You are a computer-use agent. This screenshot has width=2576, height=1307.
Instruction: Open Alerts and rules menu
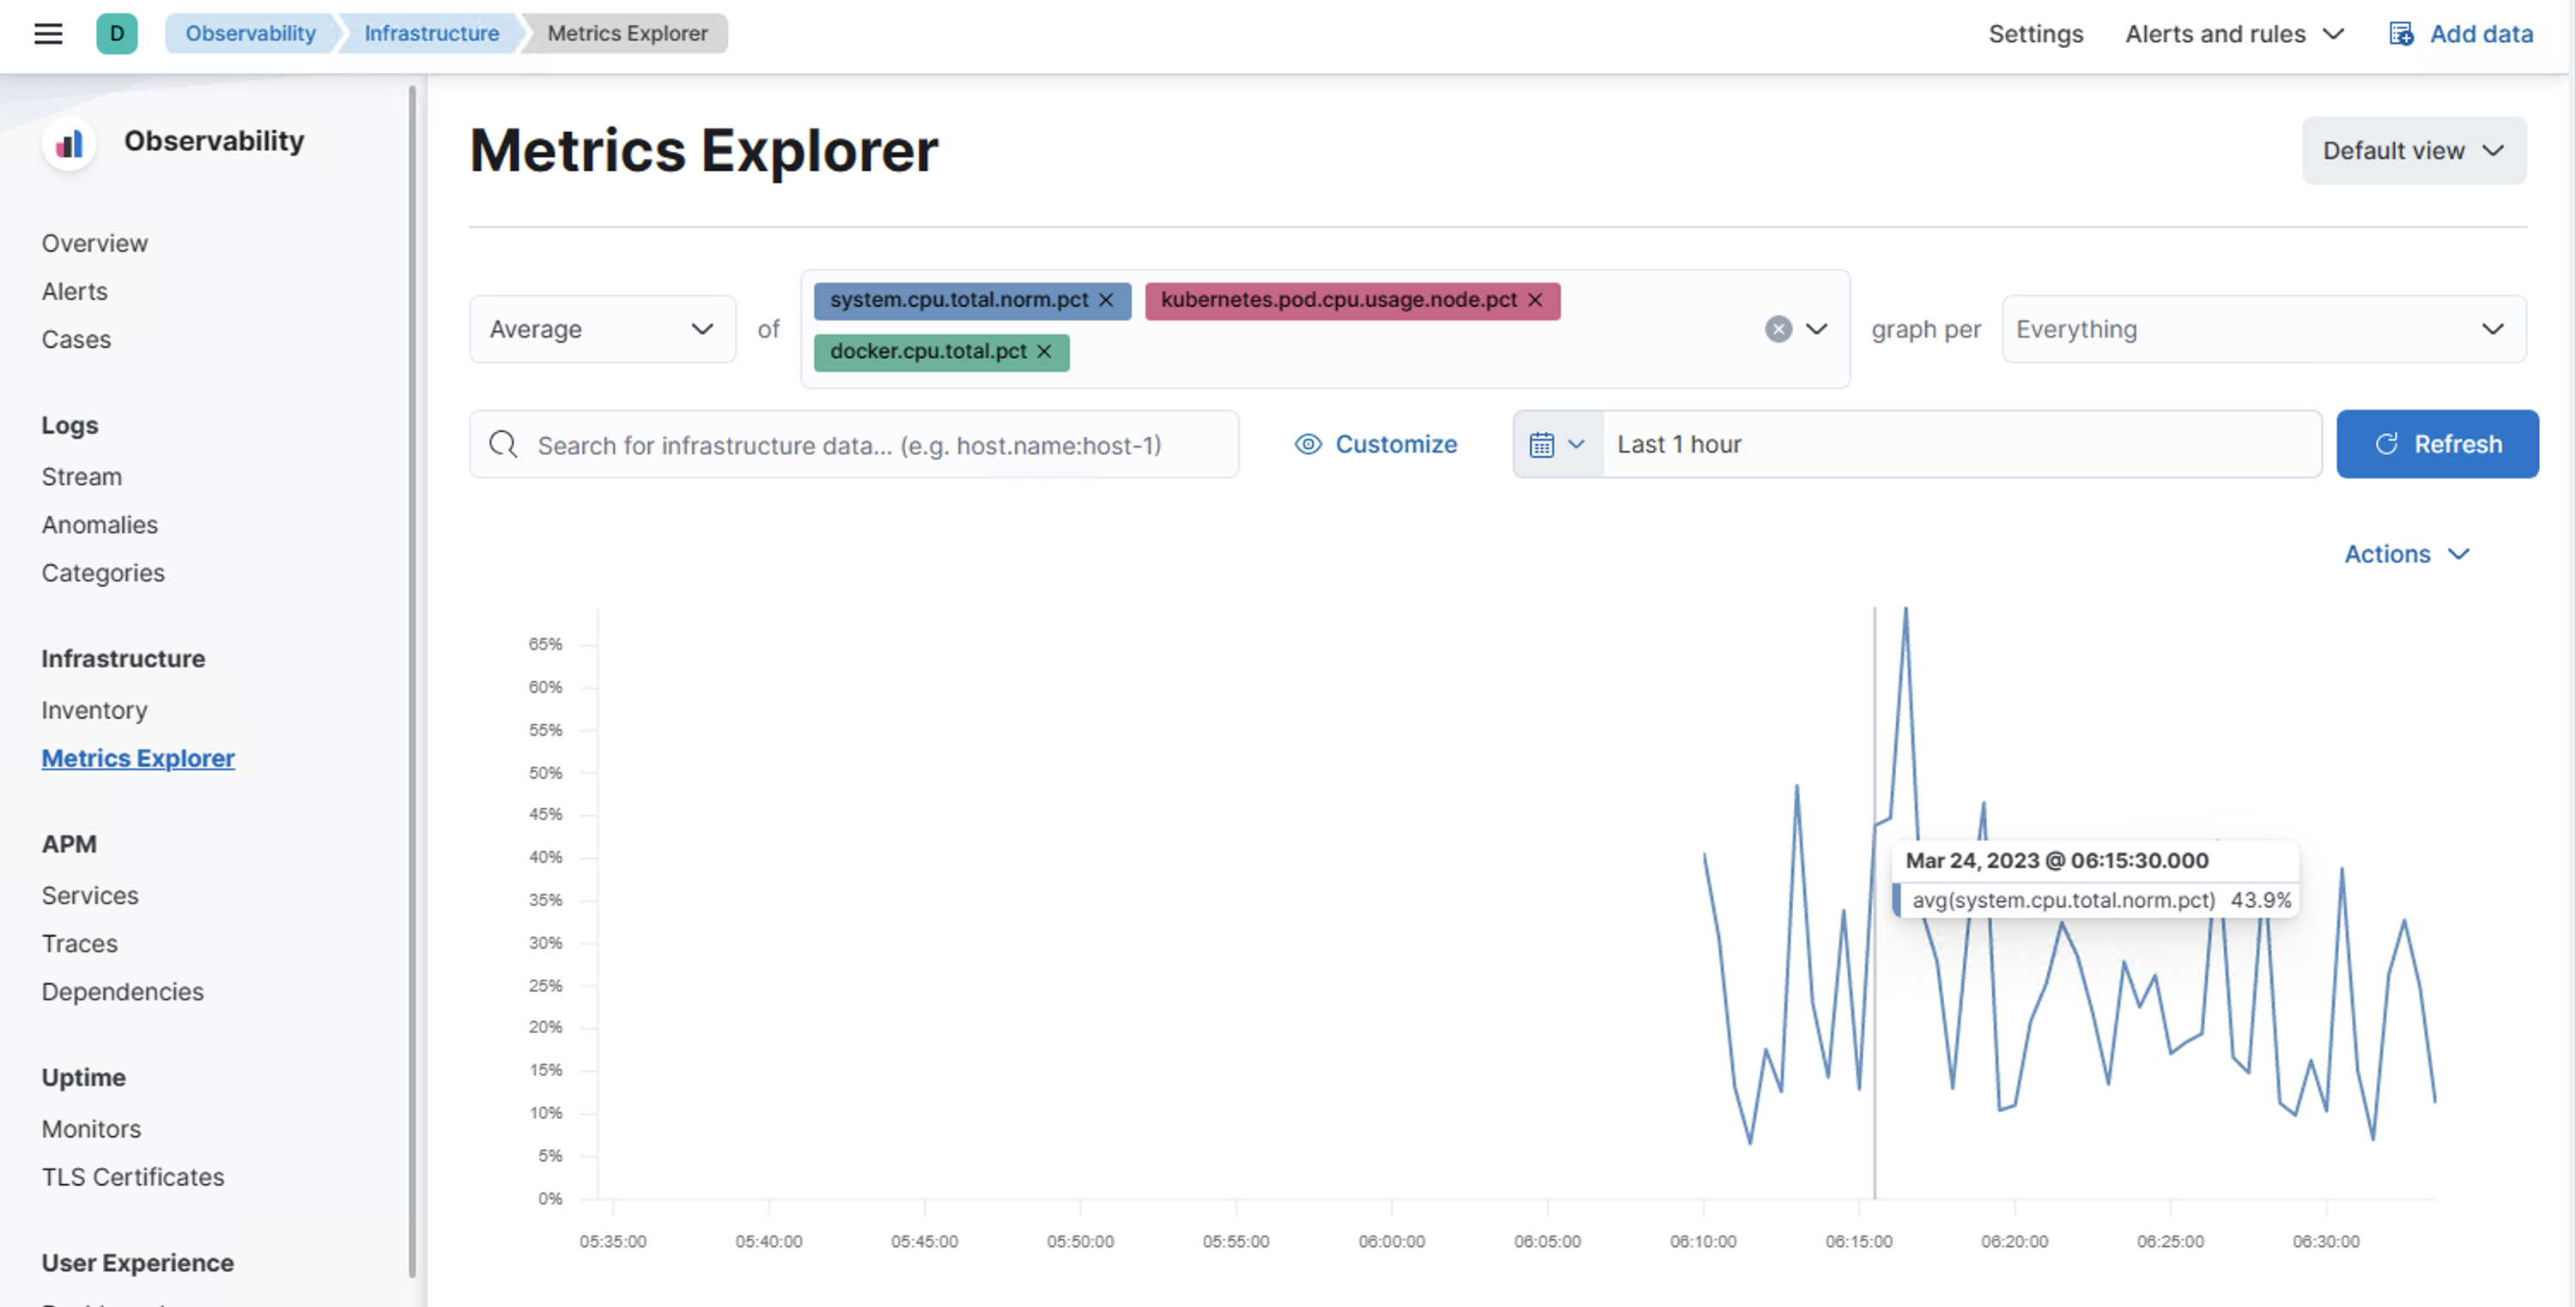(2233, 34)
